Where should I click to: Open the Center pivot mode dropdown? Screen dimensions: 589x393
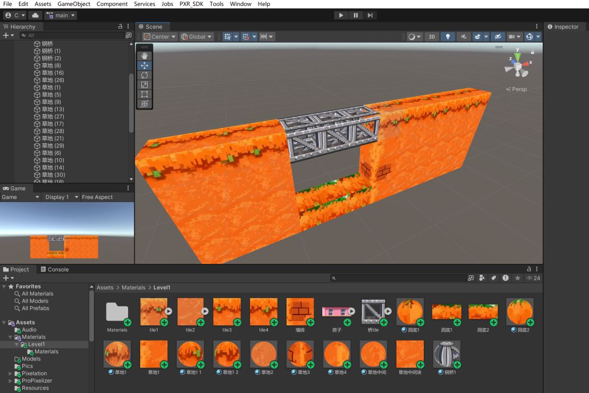(x=160, y=37)
